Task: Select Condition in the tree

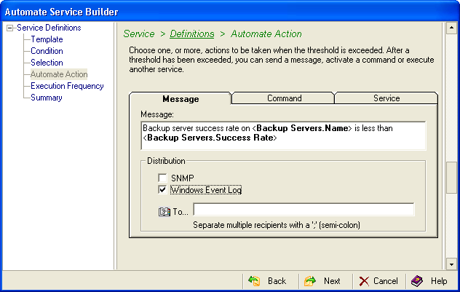Action: point(47,51)
